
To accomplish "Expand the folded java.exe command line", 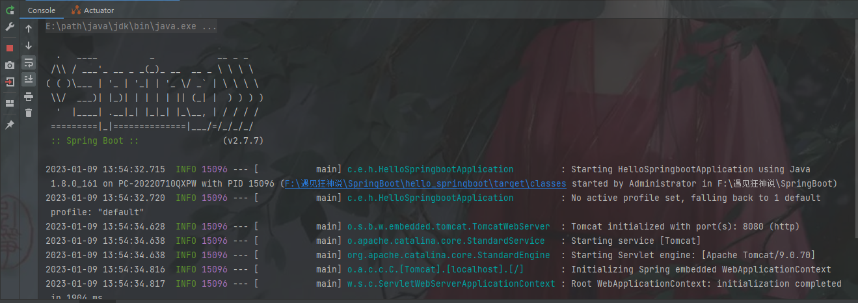I will [x=131, y=27].
